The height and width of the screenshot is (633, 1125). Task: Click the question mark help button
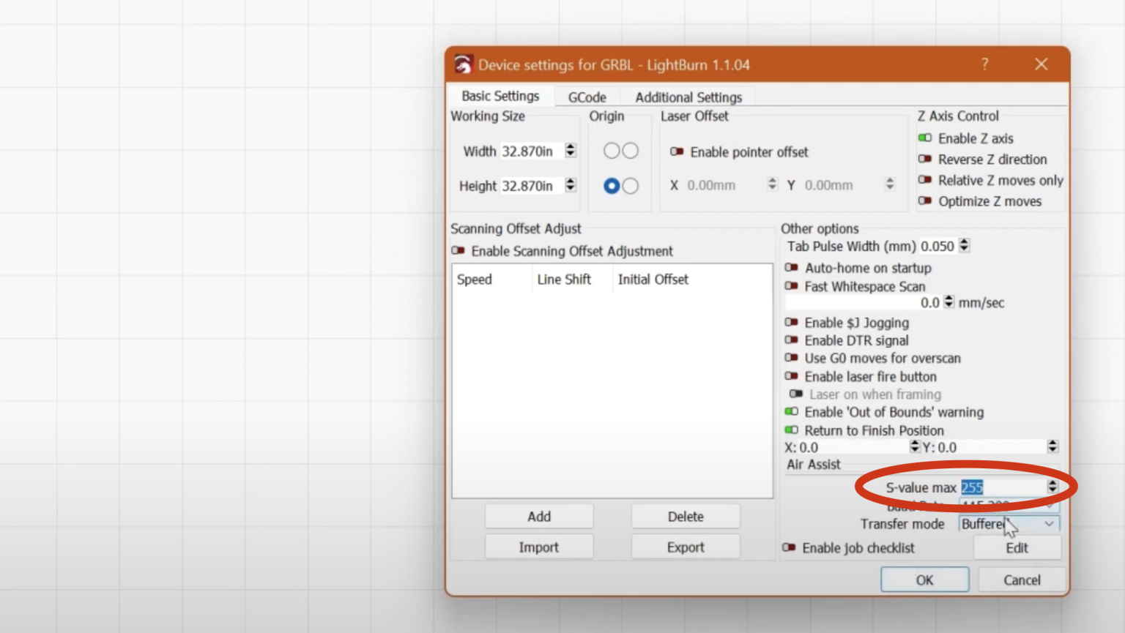[x=984, y=64]
